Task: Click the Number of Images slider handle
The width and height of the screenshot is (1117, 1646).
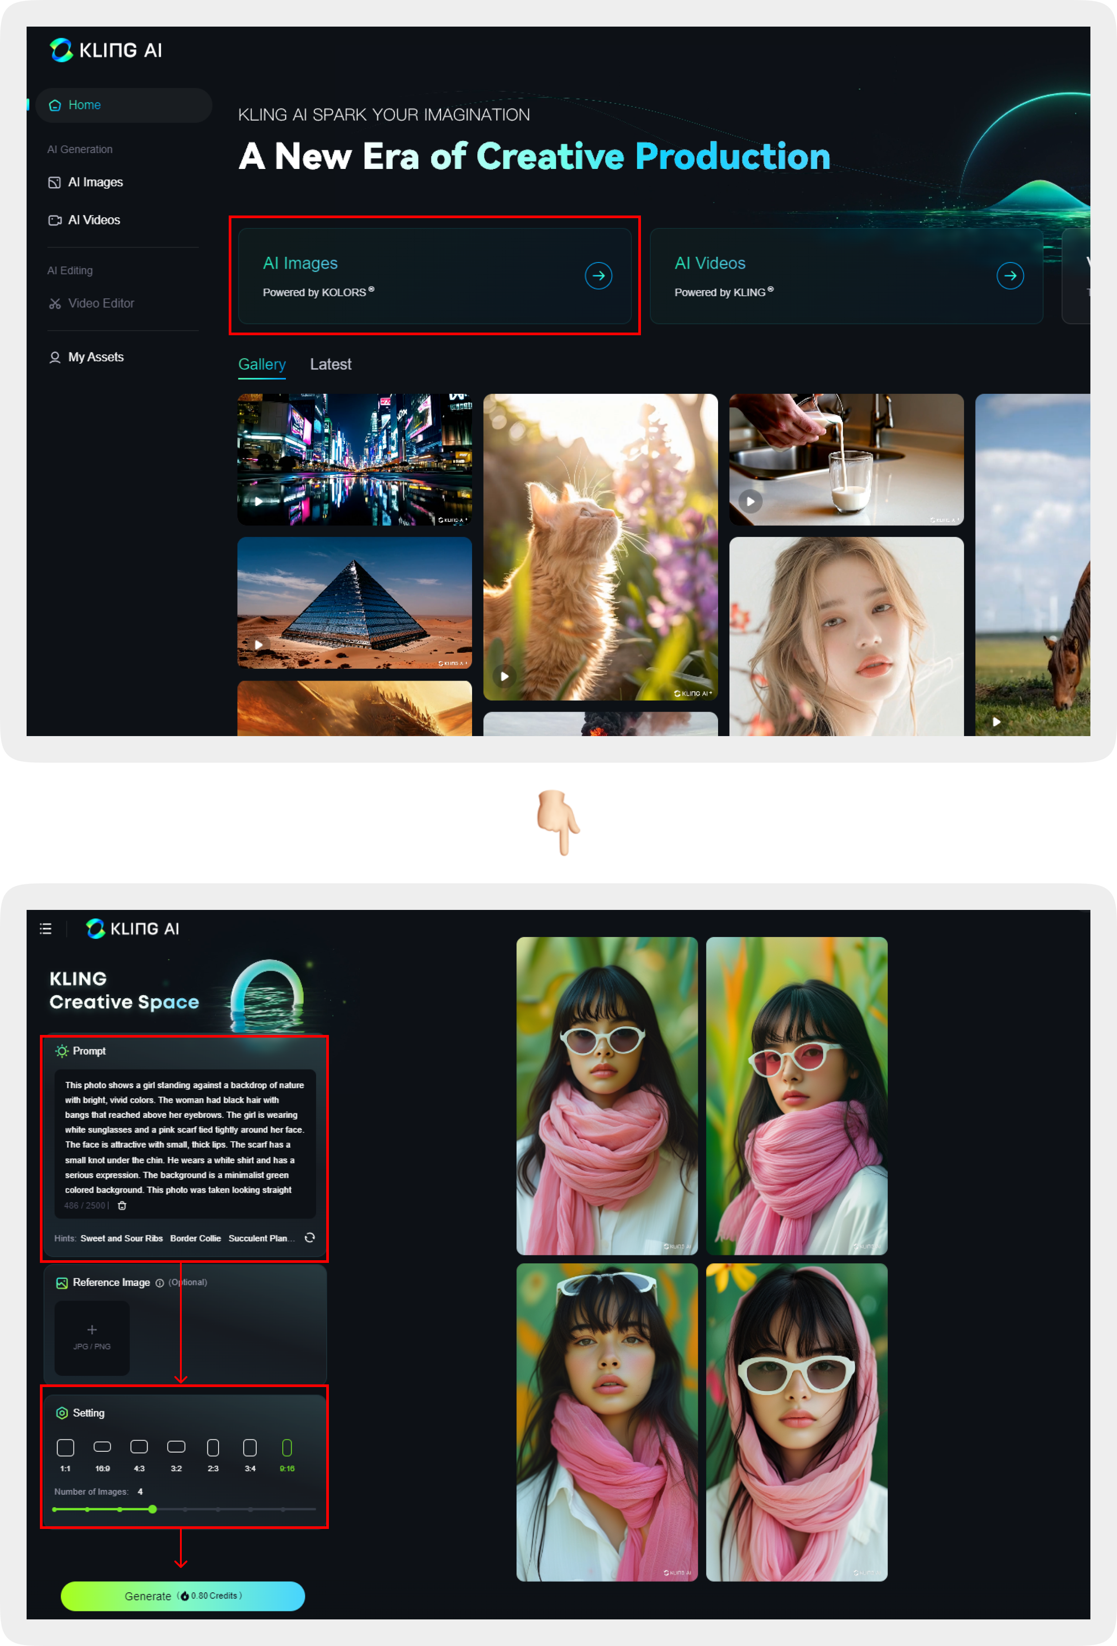Action: [x=152, y=1509]
